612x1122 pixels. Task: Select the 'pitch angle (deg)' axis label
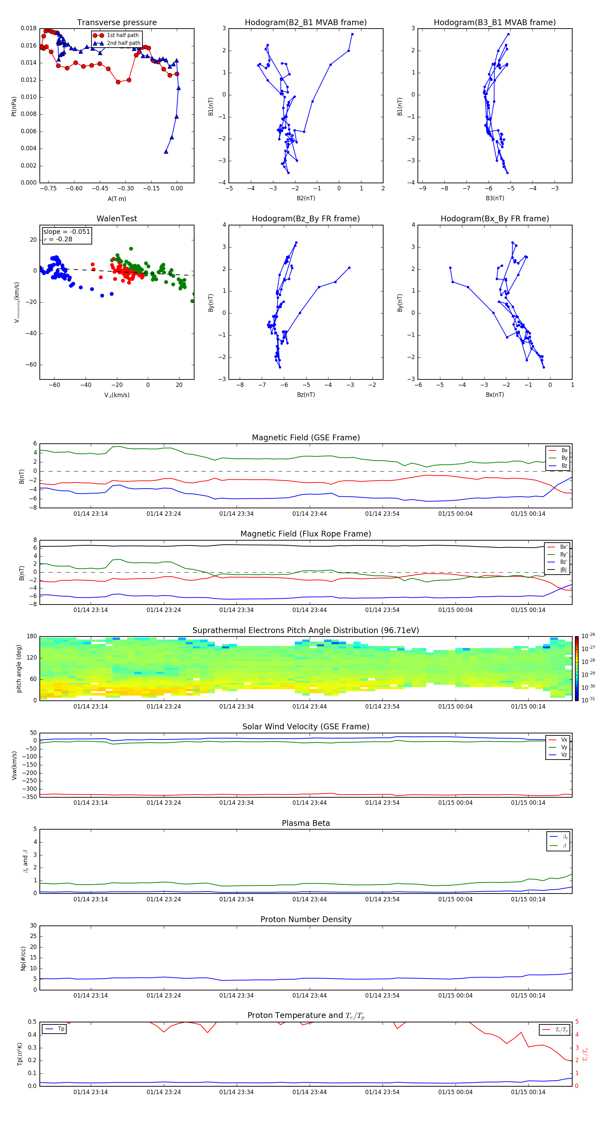point(19,668)
